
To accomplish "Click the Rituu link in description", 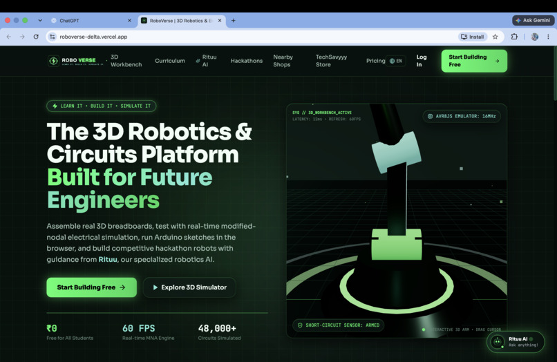I will click(x=108, y=259).
